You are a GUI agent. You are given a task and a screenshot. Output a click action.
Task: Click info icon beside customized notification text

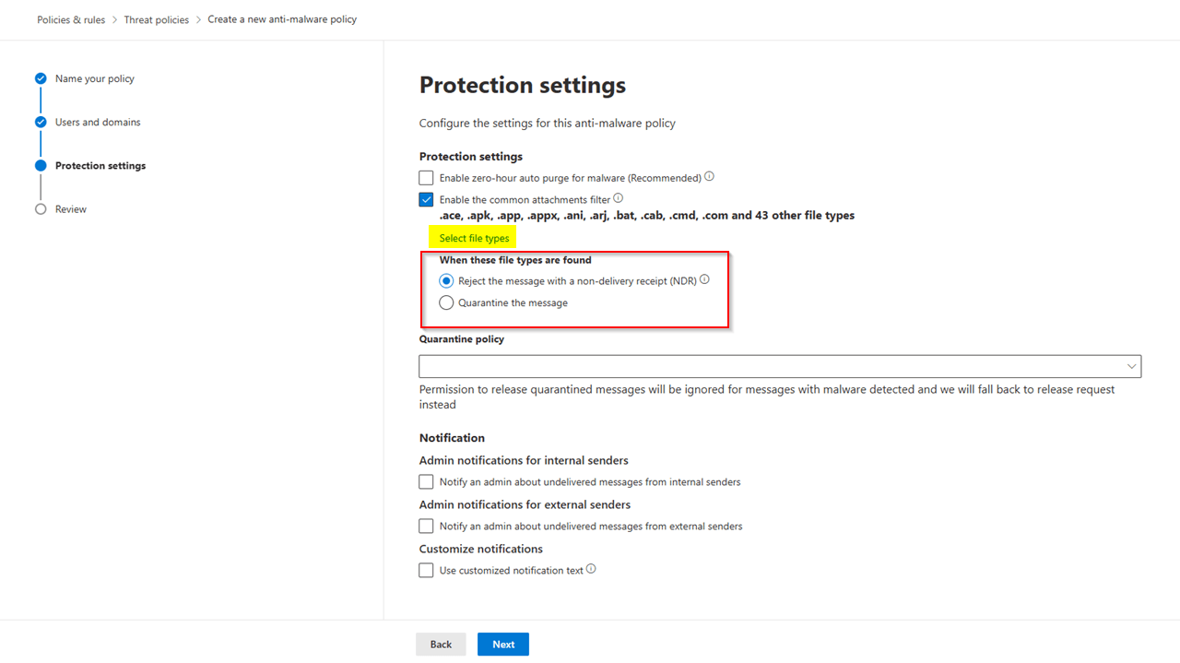(591, 569)
